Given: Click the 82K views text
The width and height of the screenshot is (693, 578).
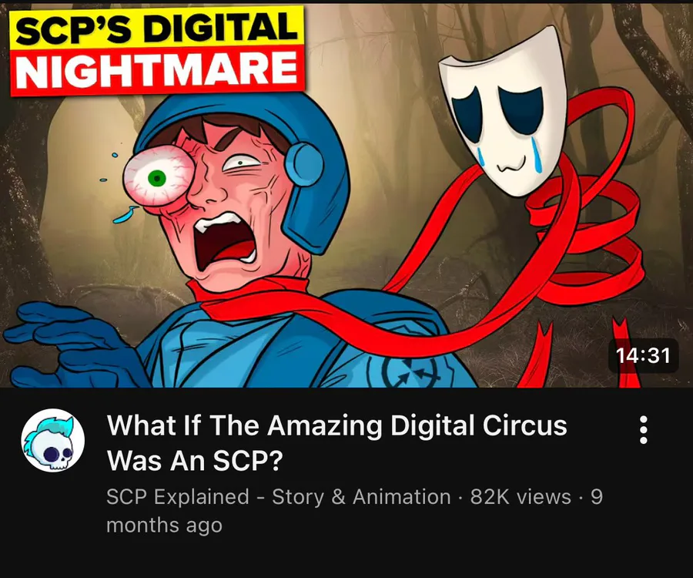Looking at the screenshot, I should (521, 496).
